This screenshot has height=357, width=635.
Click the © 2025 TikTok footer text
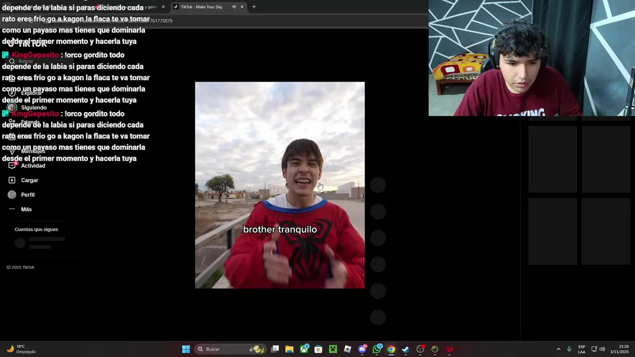pyautogui.click(x=20, y=267)
